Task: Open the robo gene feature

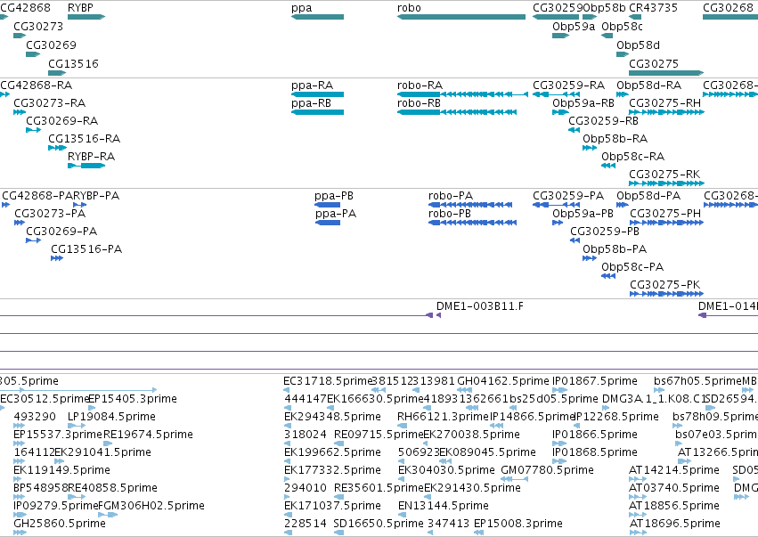Action: 461,17
